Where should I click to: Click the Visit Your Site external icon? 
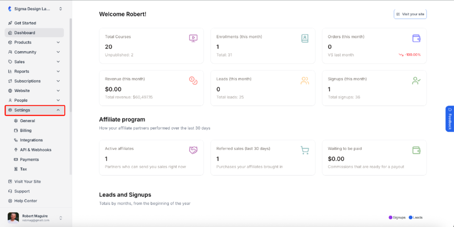click(x=11, y=181)
